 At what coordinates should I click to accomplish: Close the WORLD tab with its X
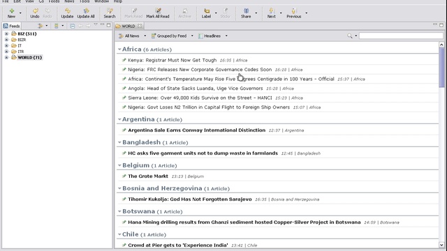tap(140, 26)
